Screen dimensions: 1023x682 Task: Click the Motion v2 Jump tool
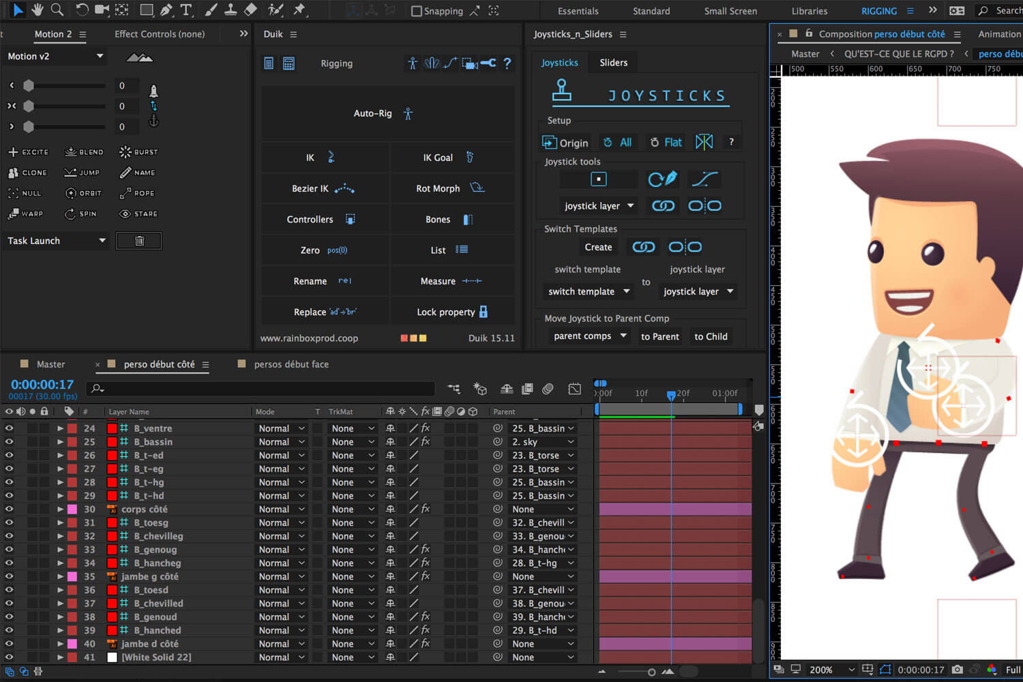click(x=82, y=173)
